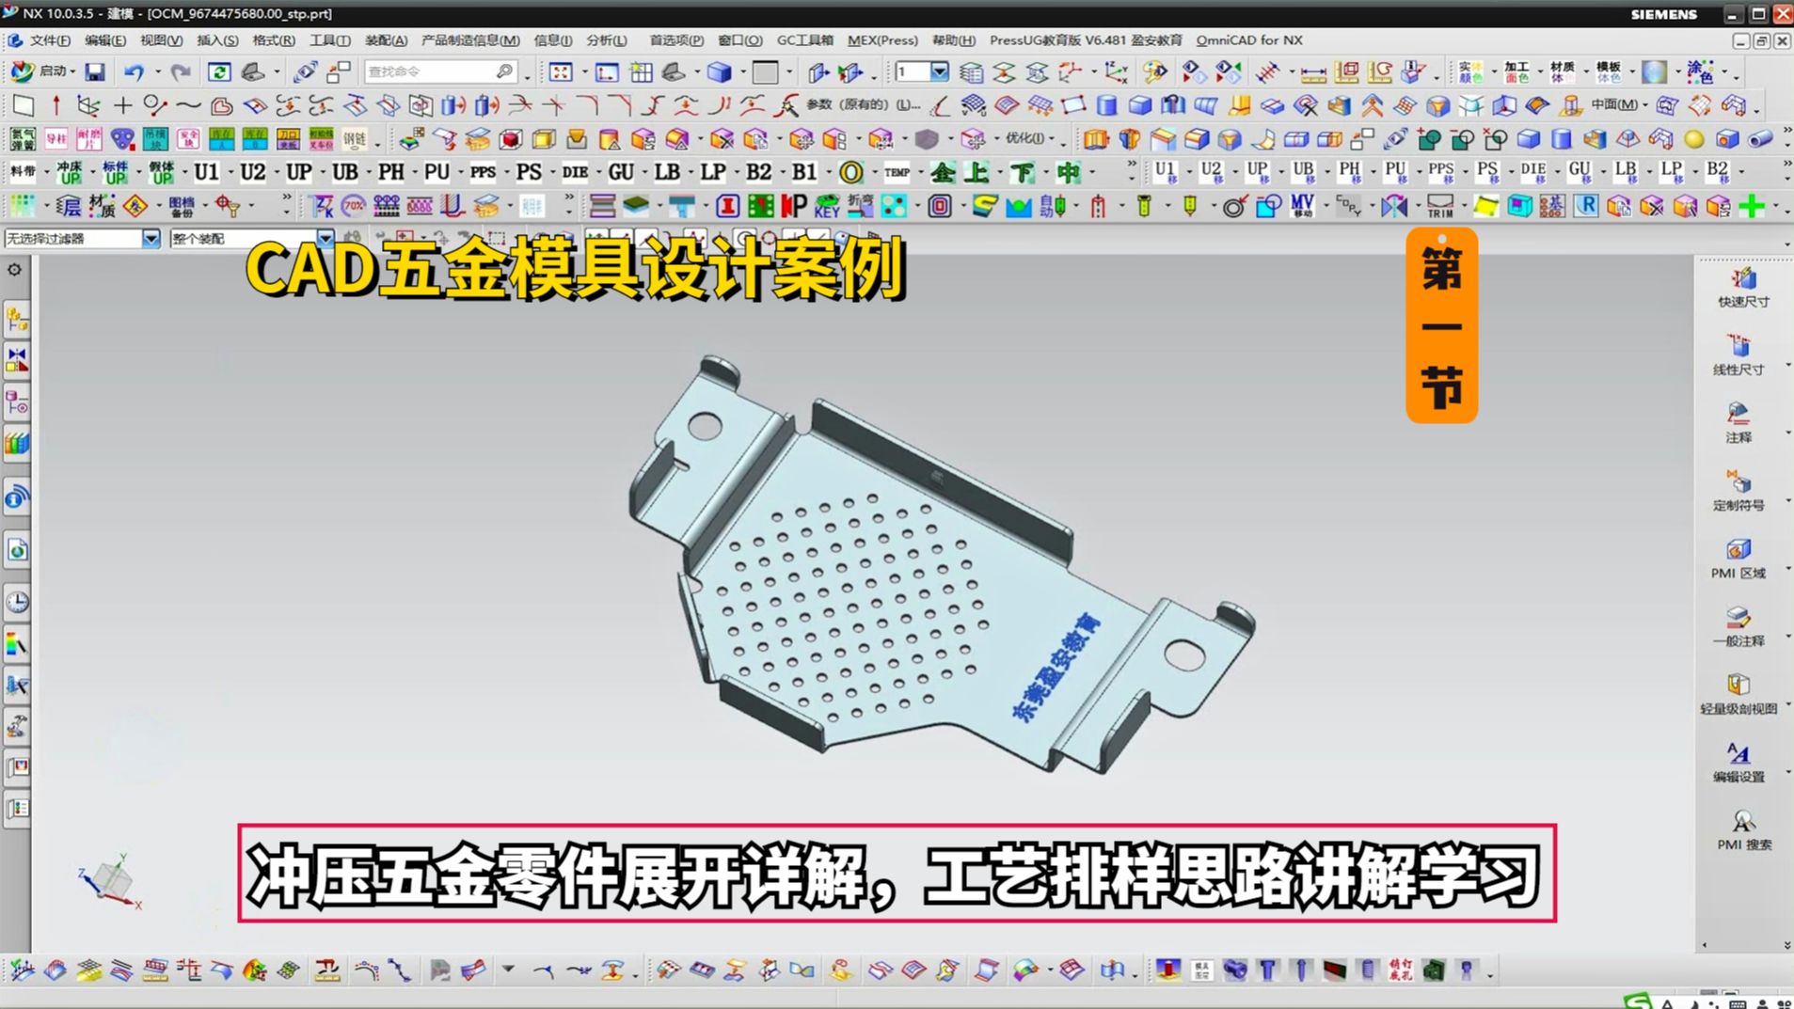Expand the 图档备份 dropdown
The width and height of the screenshot is (1794, 1009).
coord(204,206)
